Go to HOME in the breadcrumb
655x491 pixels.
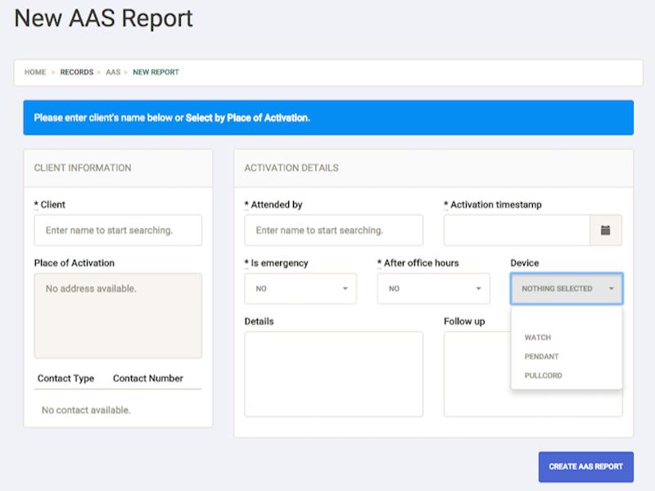pyautogui.click(x=35, y=72)
